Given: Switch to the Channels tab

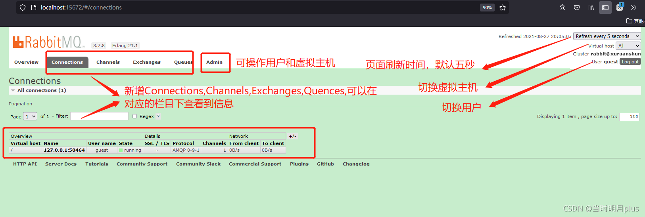Looking at the screenshot, I should pyautogui.click(x=108, y=62).
